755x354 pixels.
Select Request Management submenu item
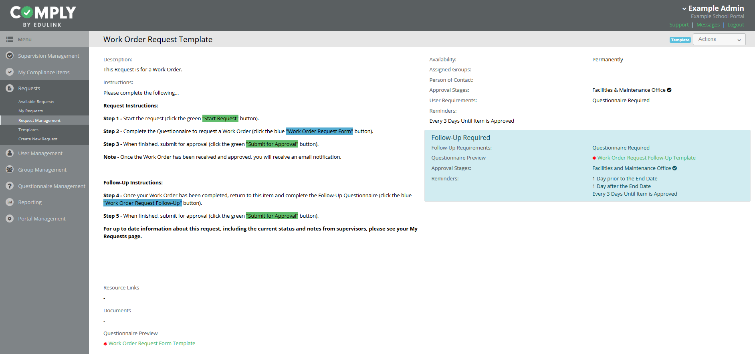[44, 120]
